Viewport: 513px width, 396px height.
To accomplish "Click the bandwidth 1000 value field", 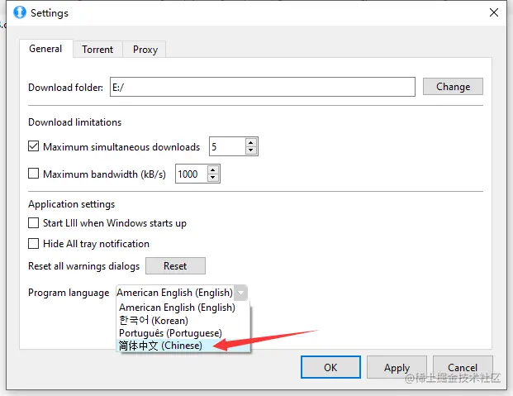I will tap(192, 174).
